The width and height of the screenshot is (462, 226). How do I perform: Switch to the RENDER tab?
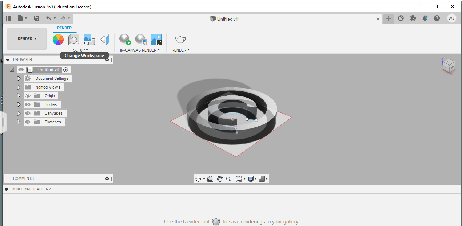tap(64, 28)
